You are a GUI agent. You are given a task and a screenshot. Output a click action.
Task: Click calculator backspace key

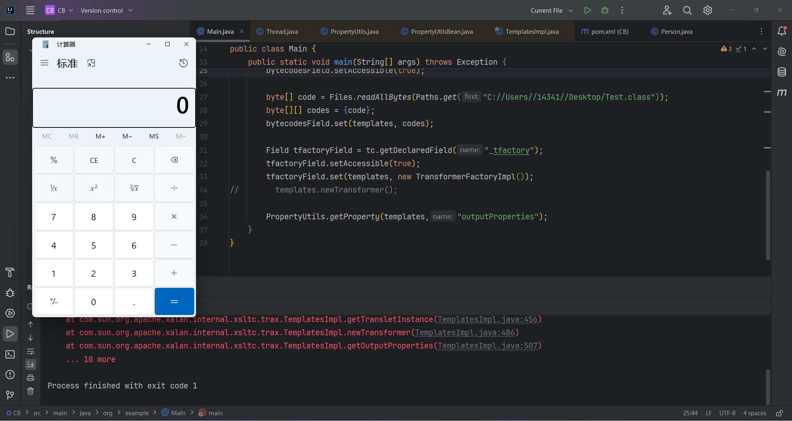point(174,160)
